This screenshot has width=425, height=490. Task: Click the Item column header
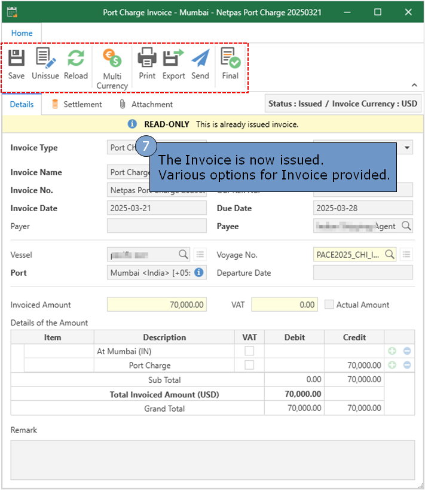point(53,337)
